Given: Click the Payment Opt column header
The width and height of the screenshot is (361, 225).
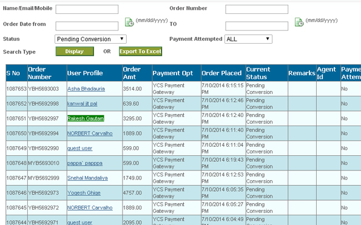Looking at the screenshot, I should pyautogui.click(x=177, y=73).
